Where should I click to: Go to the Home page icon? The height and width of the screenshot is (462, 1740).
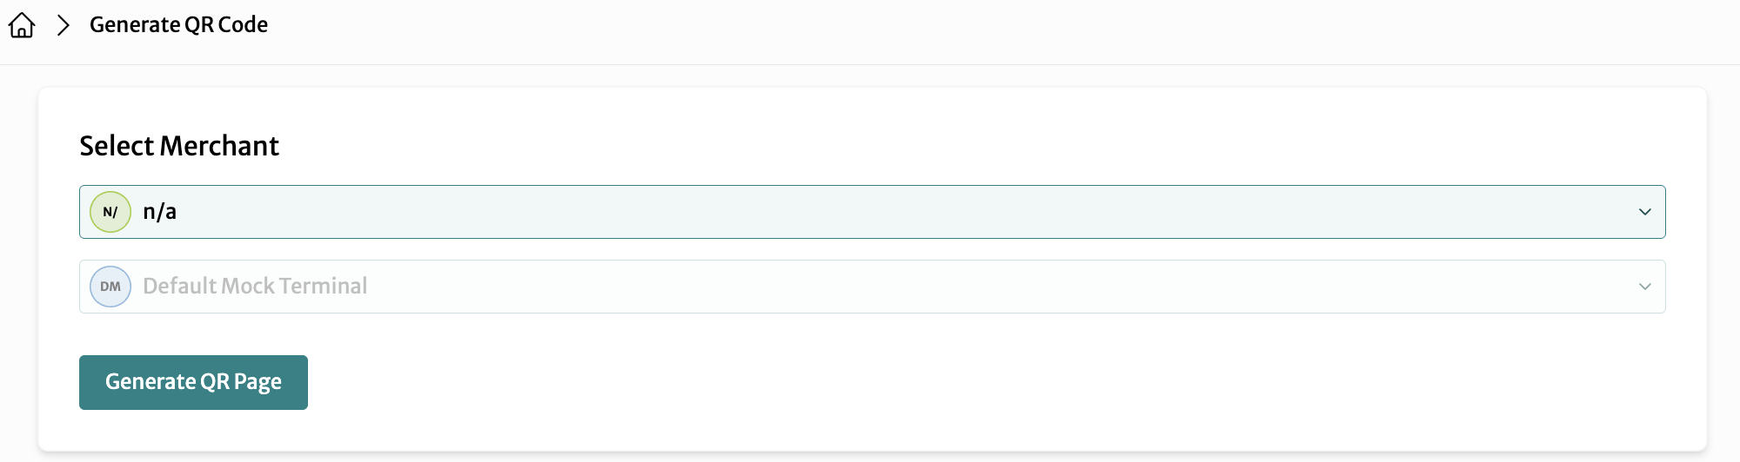[22, 25]
